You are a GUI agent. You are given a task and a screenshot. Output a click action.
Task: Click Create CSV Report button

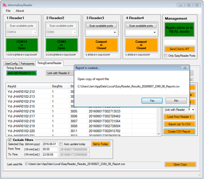click(179, 132)
